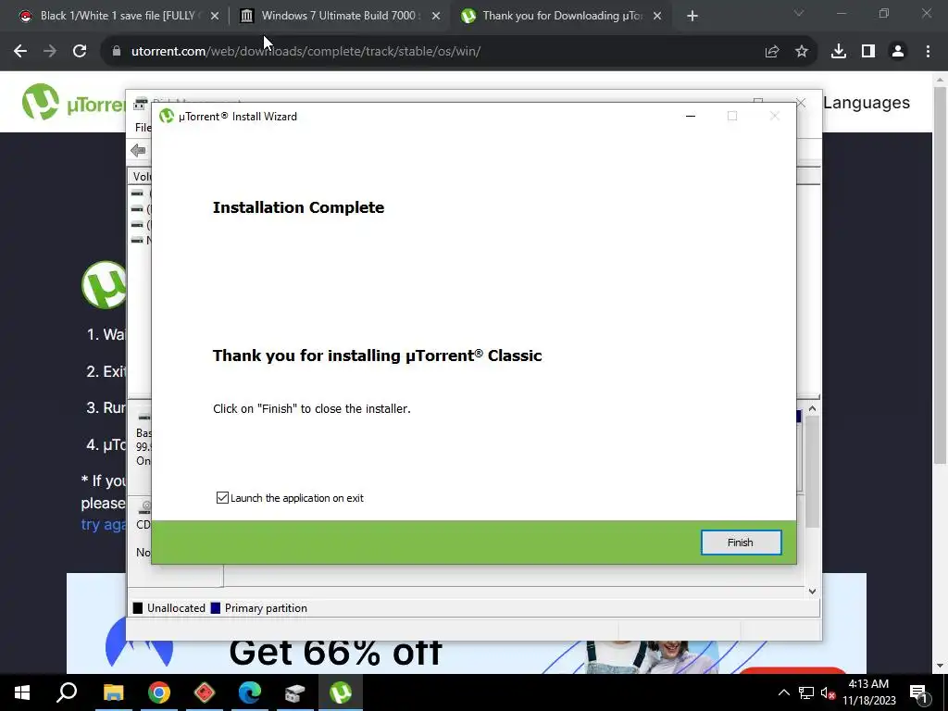Click the webpage vertical scrollbar thumb
Viewport: 948px width, 711px height.
941,275
